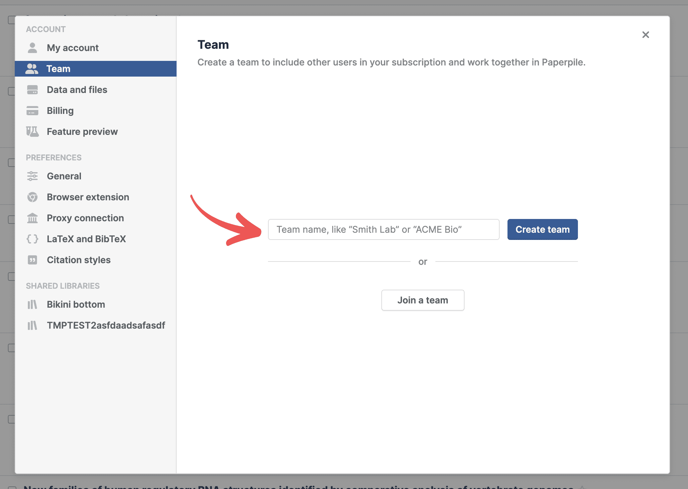The width and height of the screenshot is (688, 489).
Task: Click the Join a team button
Action: coord(423,300)
